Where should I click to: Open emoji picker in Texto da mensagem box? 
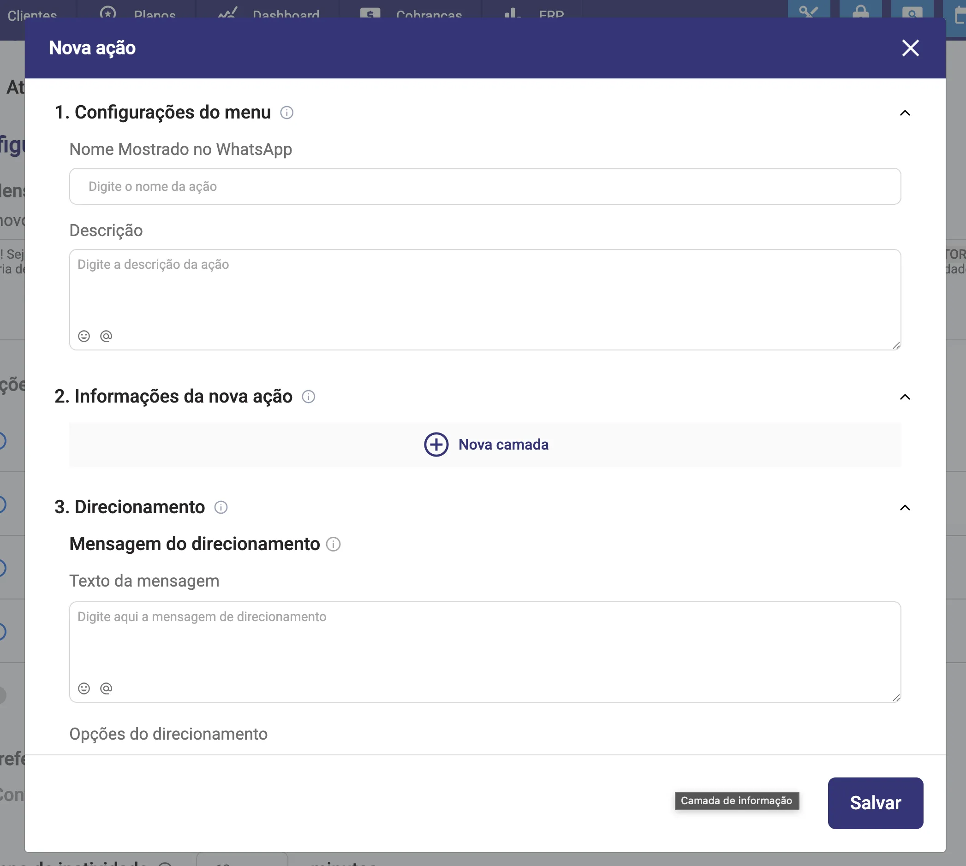pos(84,688)
